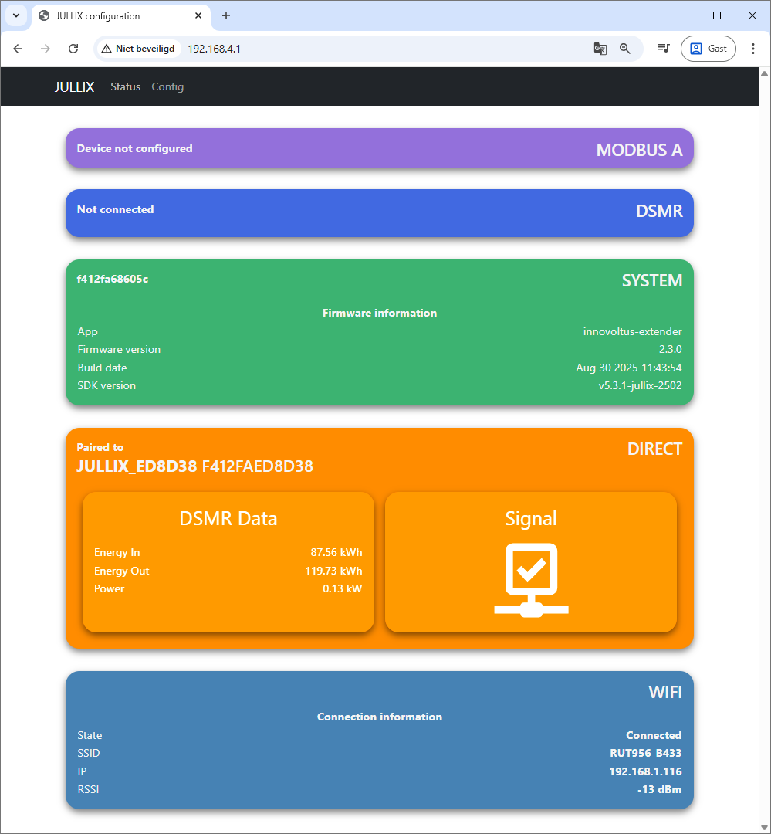Click the browser back arrow
Image resolution: width=771 pixels, height=834 pixels.
click(19, 49)
